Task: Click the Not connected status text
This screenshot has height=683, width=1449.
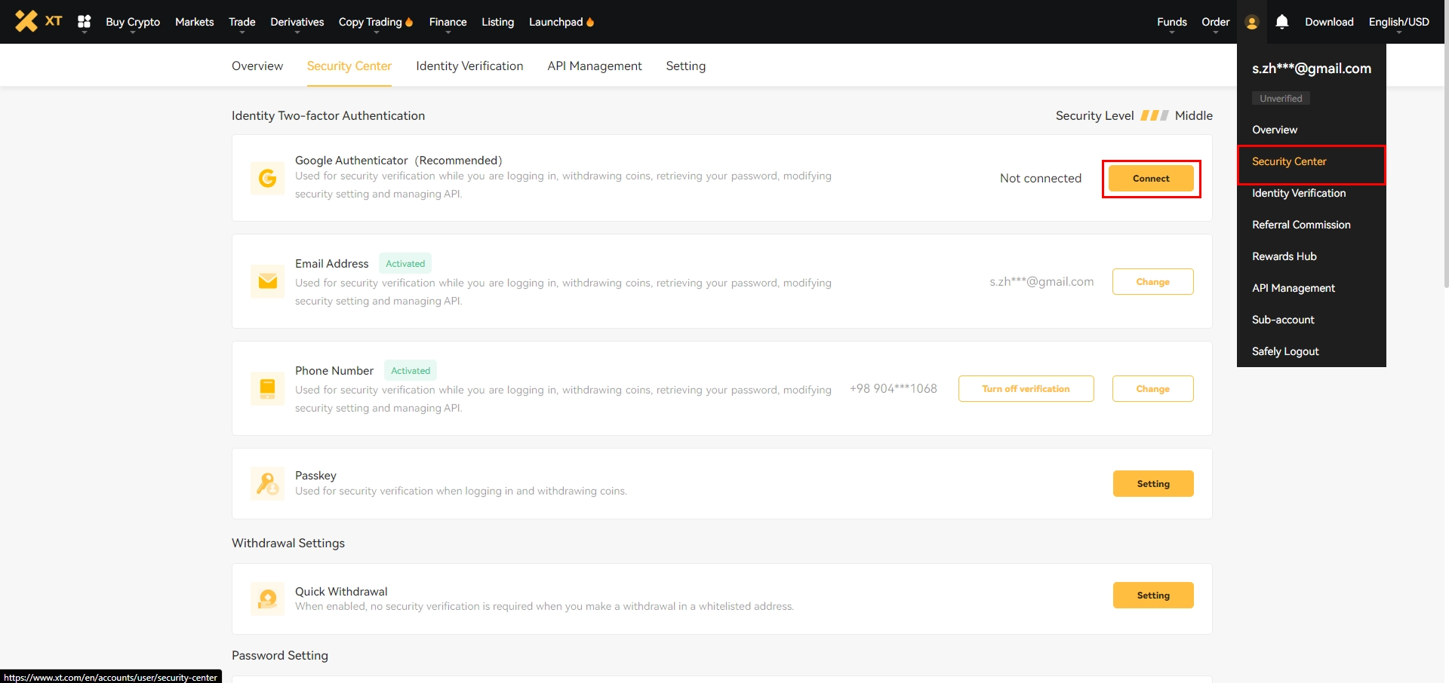Action: [1041, 179]
